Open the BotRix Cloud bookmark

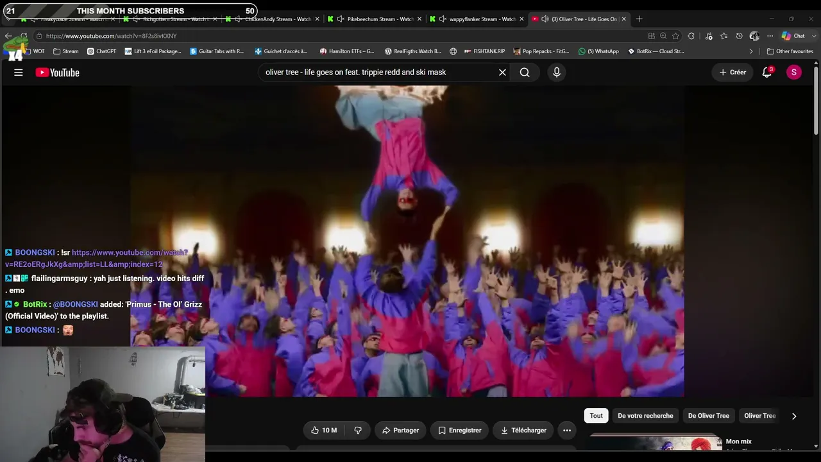coord(656,51)
